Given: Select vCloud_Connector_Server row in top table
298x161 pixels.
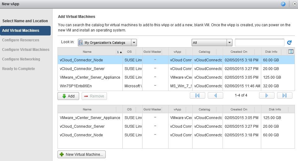Looking at the screenshot, I should click(176, 69).
